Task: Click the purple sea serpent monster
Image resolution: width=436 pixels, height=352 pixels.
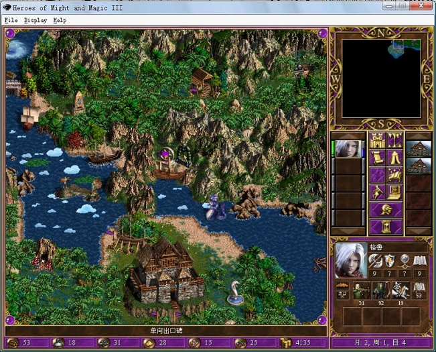Action: click(216, 208)
